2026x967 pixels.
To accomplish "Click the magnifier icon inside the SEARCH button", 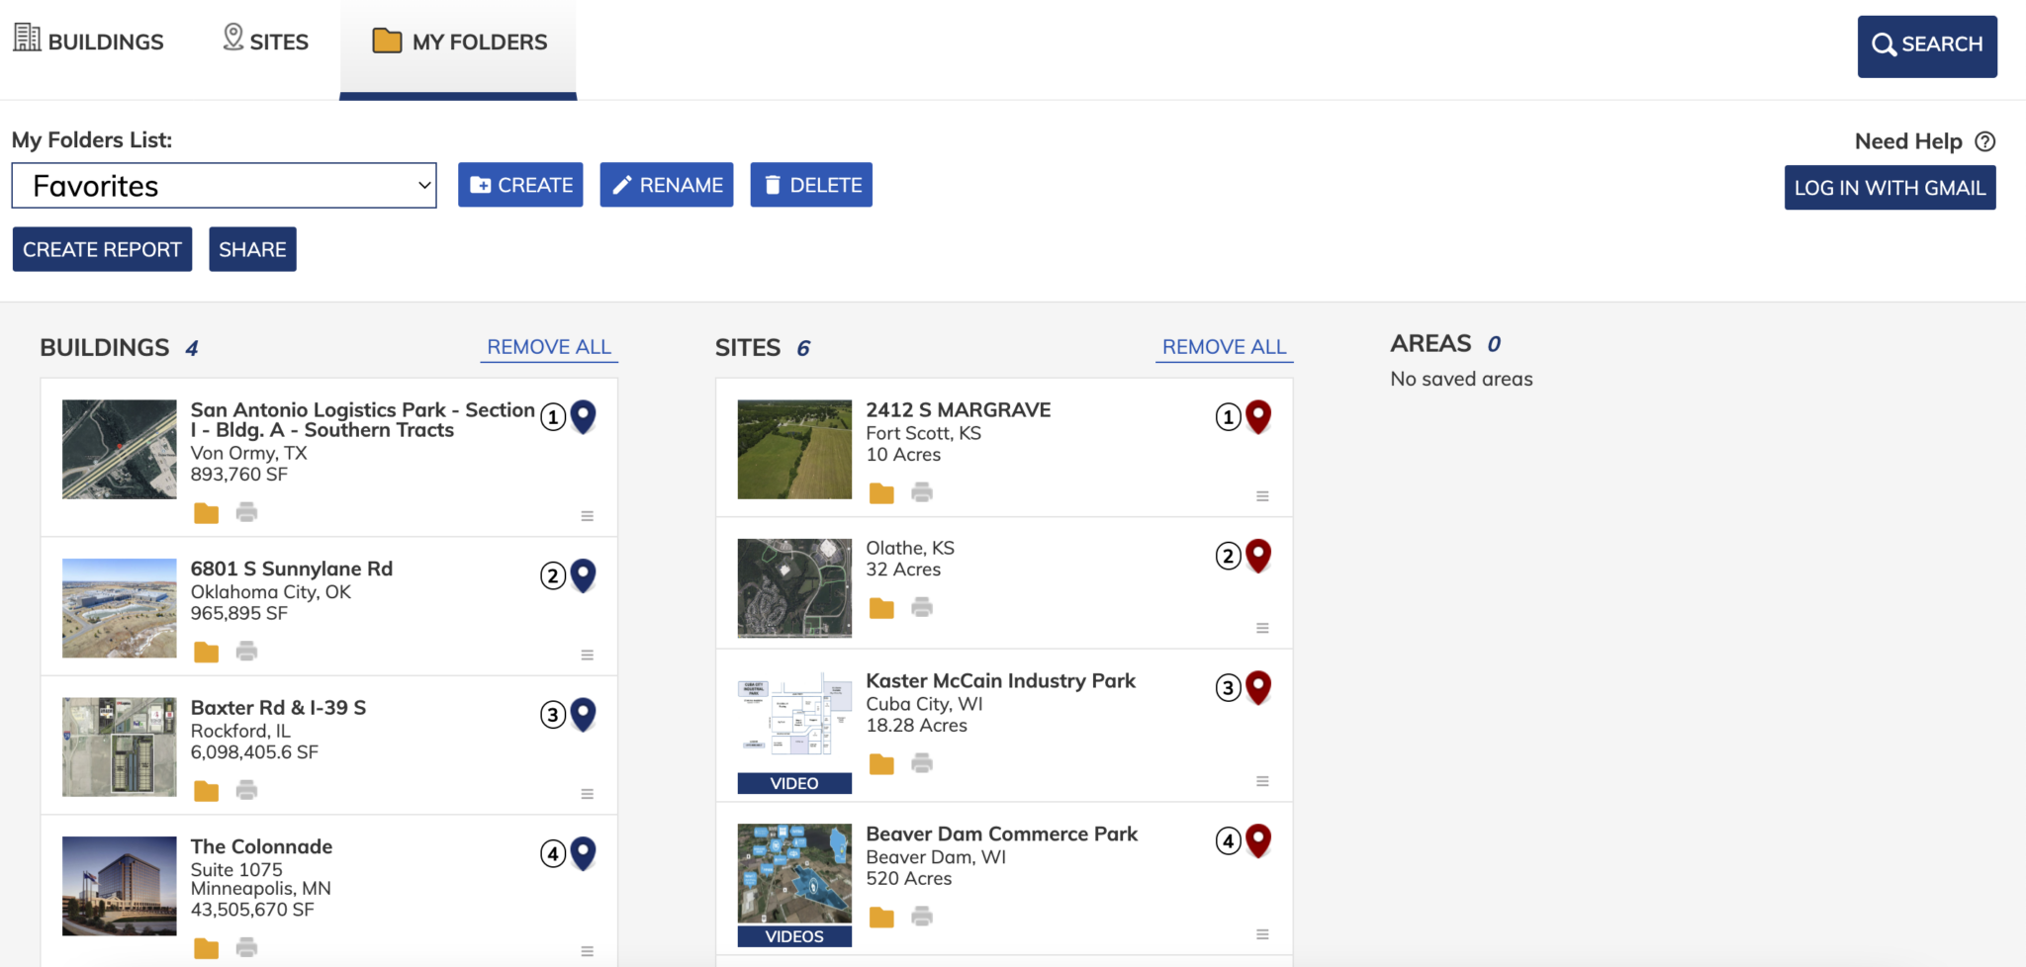I will 1887,45.
